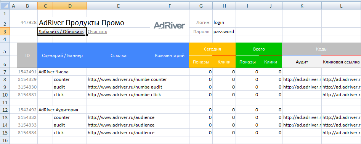Select column A header
This screenshot has width=361, height=144.
point(14,6)
